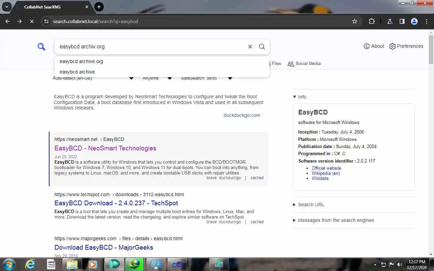This screenshot has height=271, width=434.
Task: Submit search using the magnifier button
Action: [262, 47]
